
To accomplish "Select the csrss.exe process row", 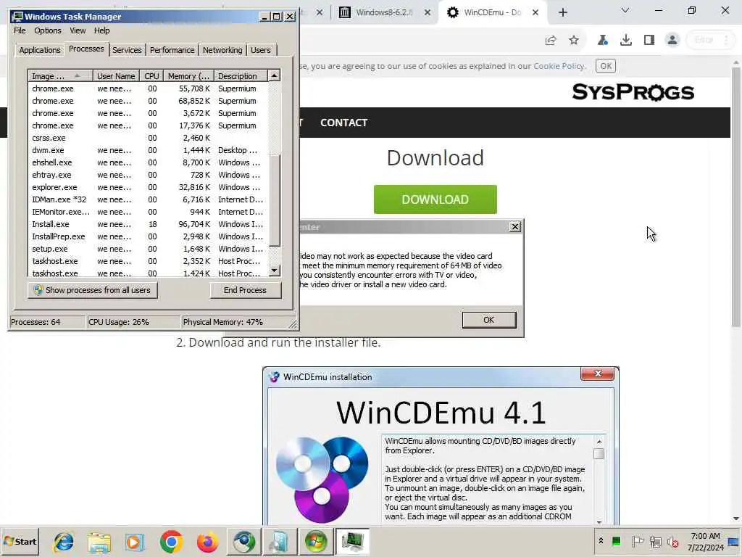I will pyautogui.click(x=148, y=138).
